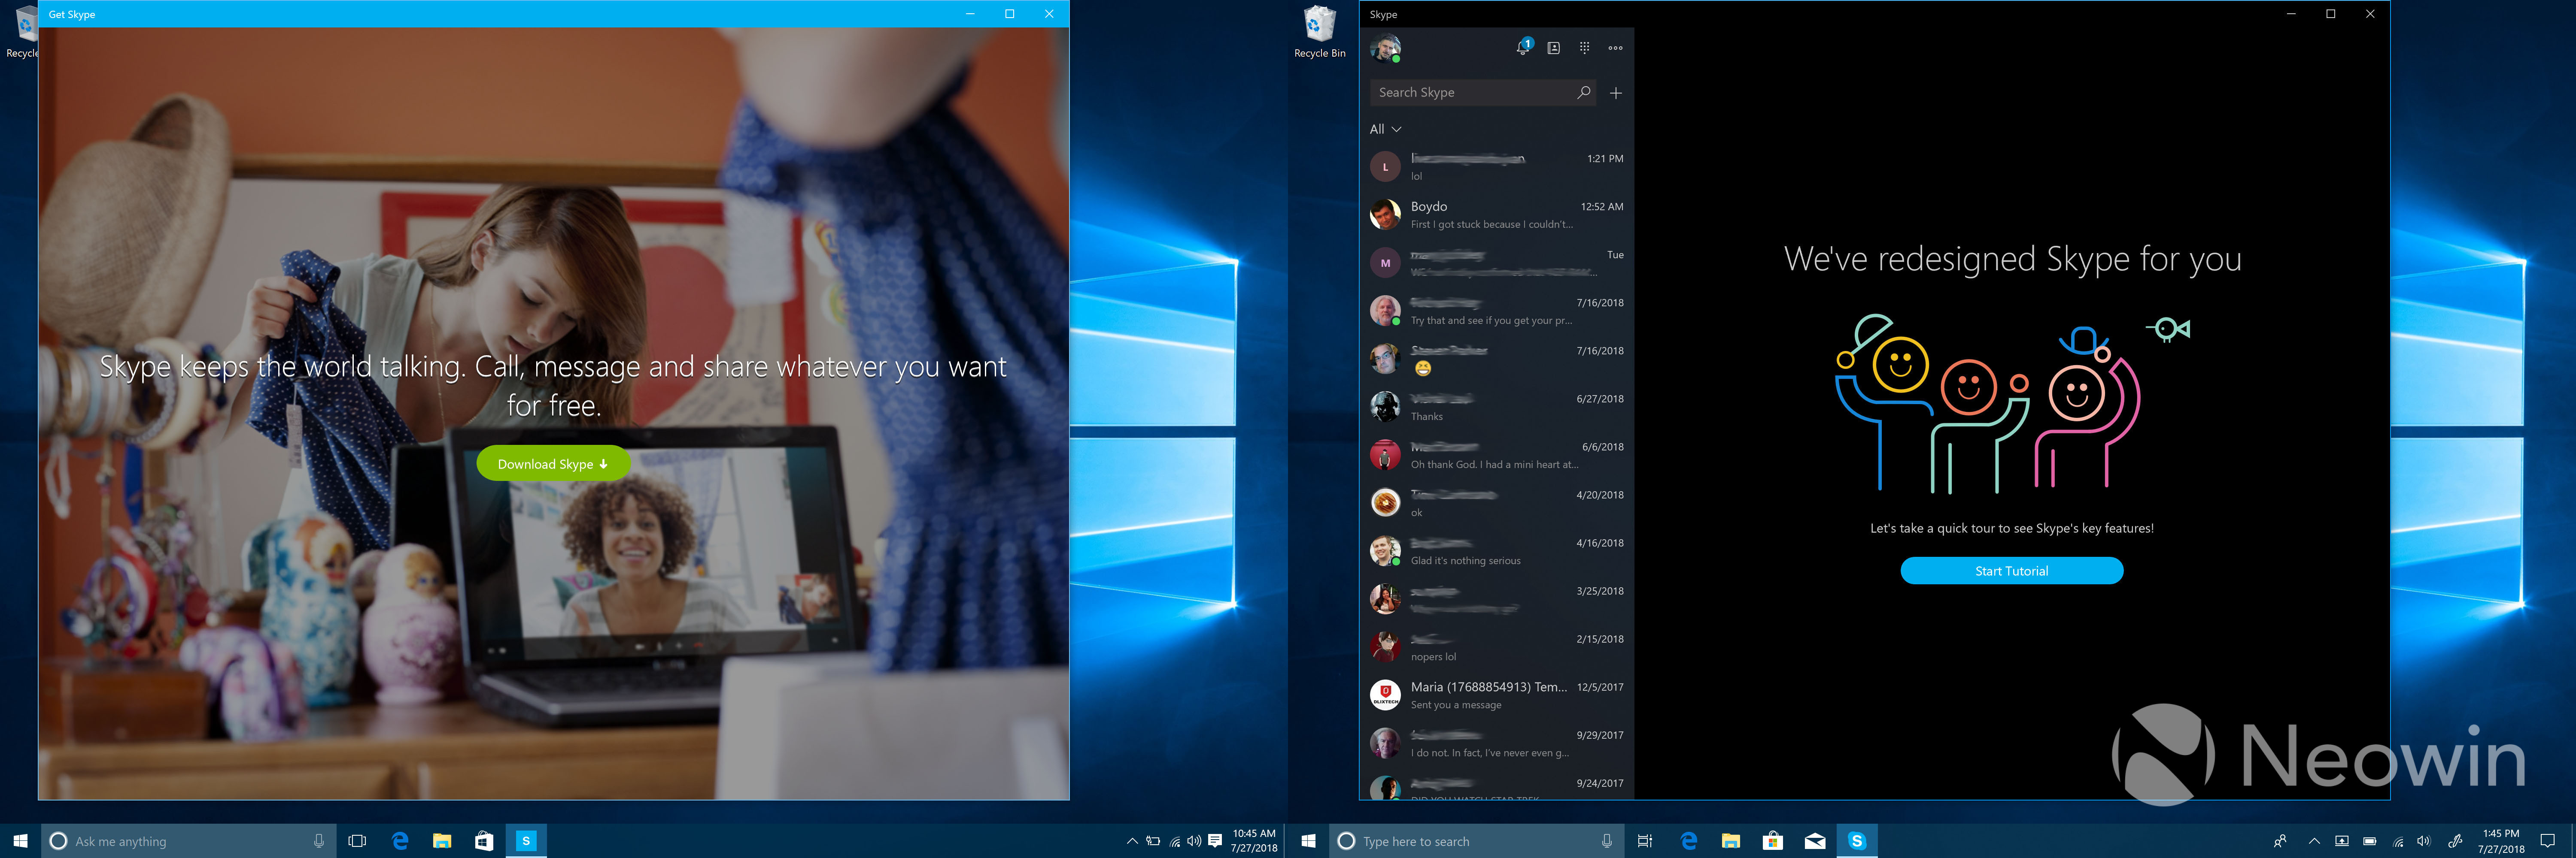Open the More options ellipsis menu
Image resolution: width=2576 pixels, height=858 pixels.
point(1615,48)
